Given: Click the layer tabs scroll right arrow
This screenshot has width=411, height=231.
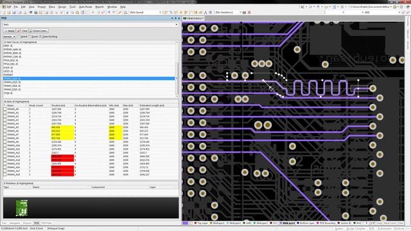Looking at the screenshot, I should pyautogui.click(x=367, y=223).
